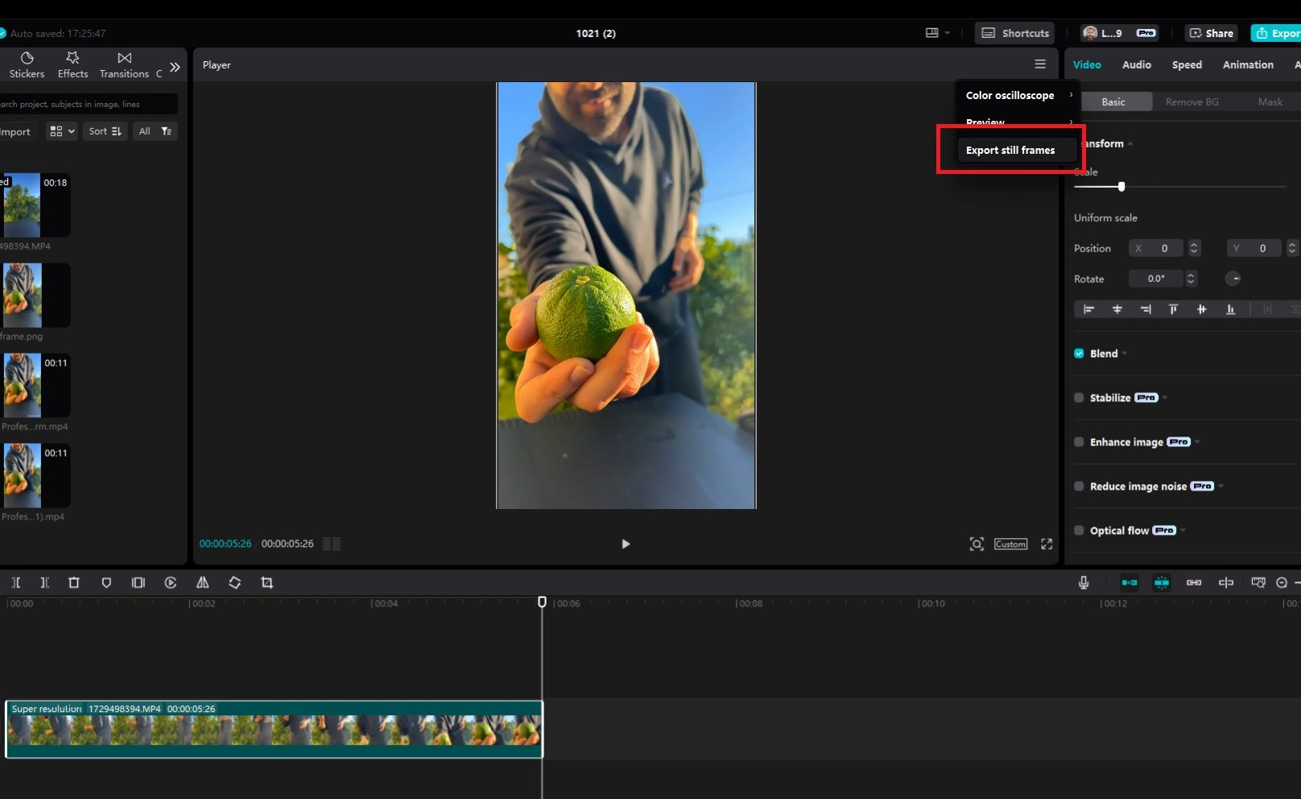Click the Position X input field

point(1155,248)
